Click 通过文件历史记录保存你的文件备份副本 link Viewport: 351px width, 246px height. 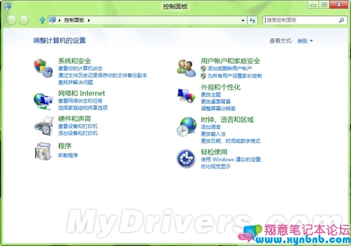[103, 75]
